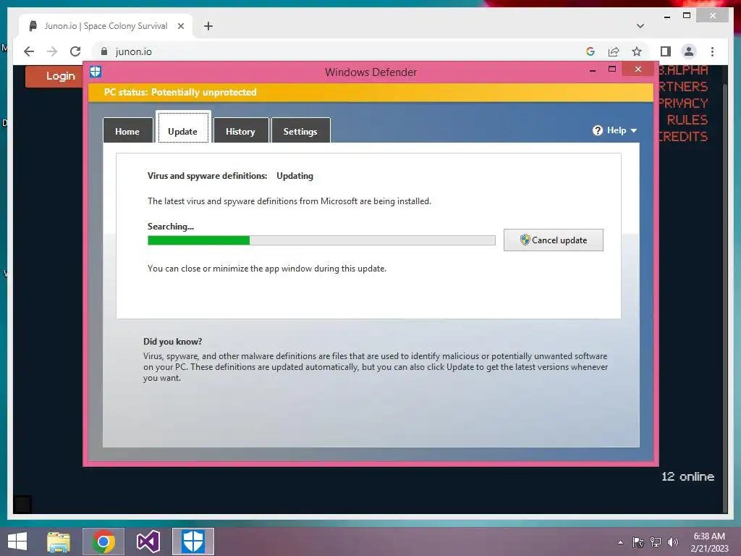Expand the Help dropdown arrow
The image size is (741, 556).
634,130
